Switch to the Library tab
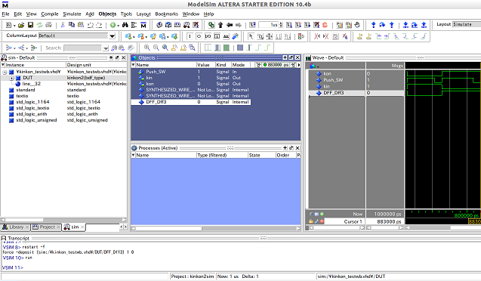The height and width of the screenshot is (281, 481). tap(15, 227)
